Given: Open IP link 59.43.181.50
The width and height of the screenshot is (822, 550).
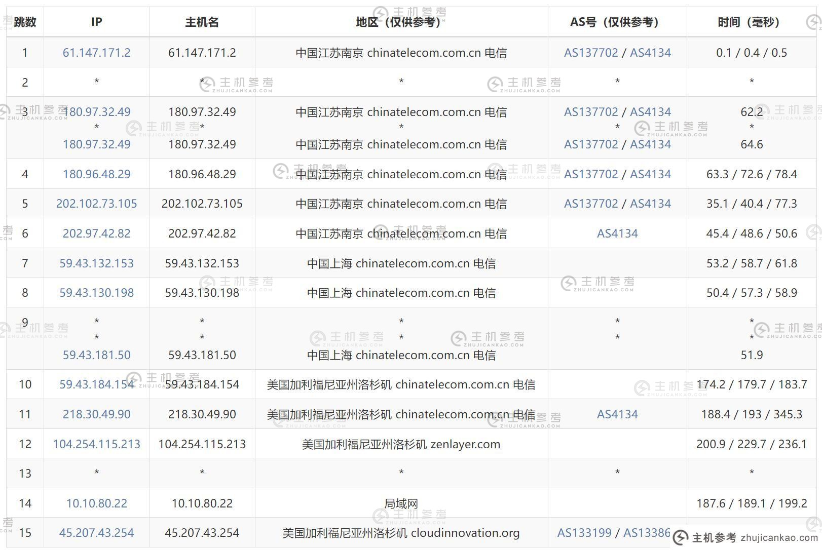Looking at the screenshot, I should click(x=96, y=355).
